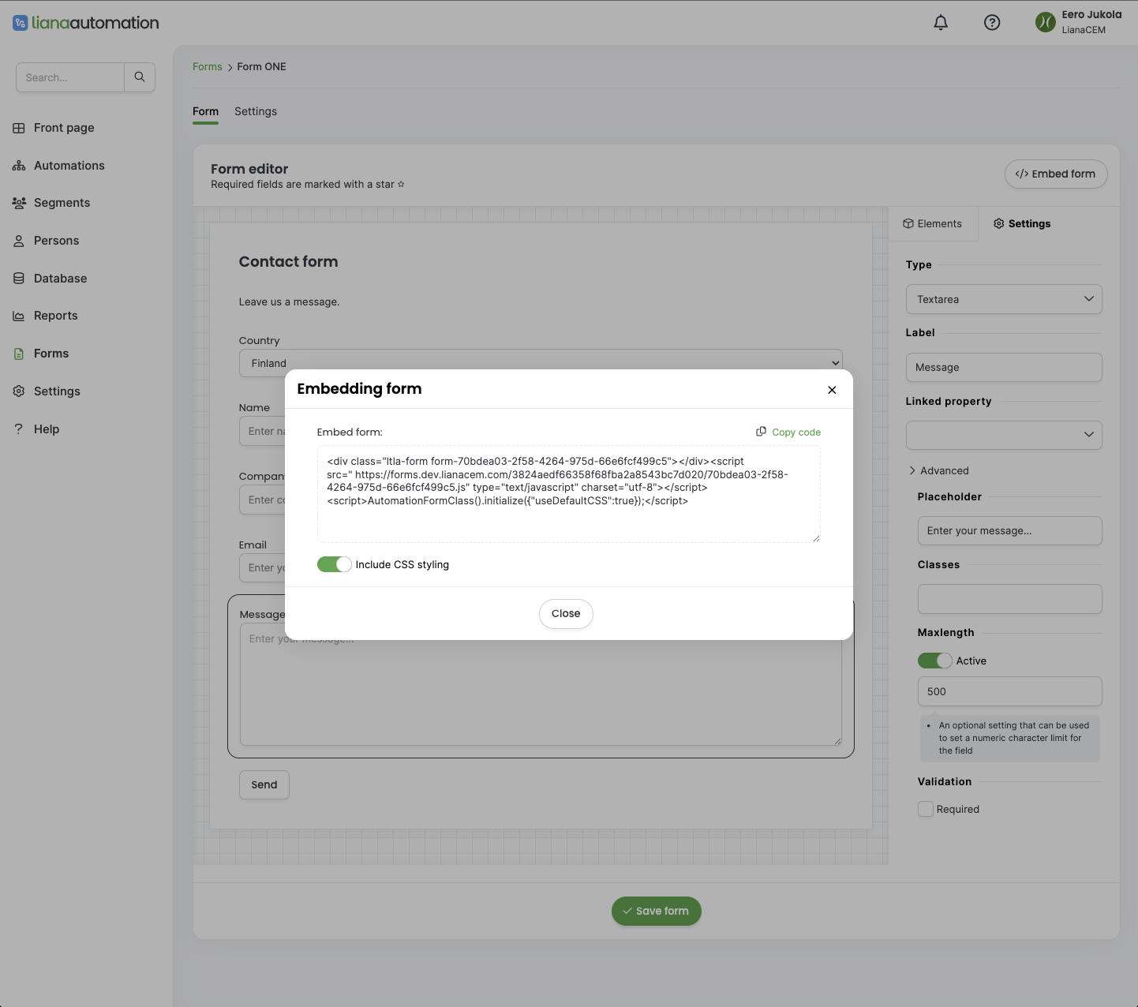Open the Settings panel tab
The image size is (1138, 1007).
pyautogui.click(x=1022, y=224)
